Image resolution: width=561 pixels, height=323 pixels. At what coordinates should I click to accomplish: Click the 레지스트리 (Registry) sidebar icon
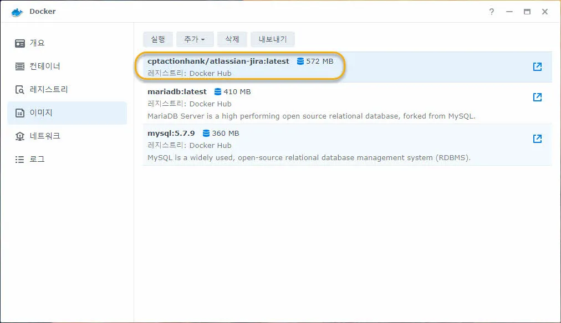coord(20,89)
